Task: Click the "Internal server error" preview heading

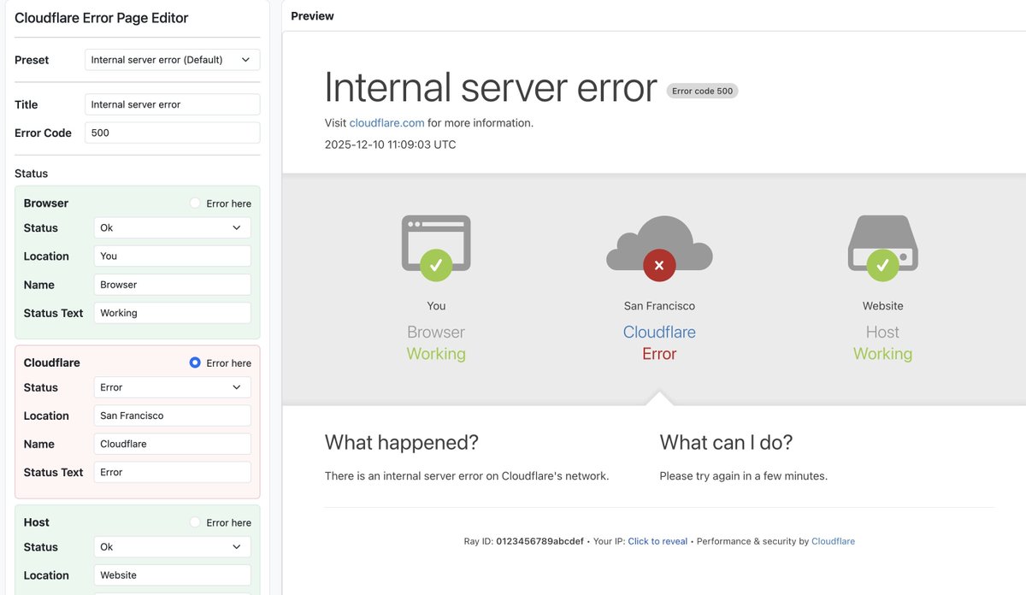Action: point(491,87)
